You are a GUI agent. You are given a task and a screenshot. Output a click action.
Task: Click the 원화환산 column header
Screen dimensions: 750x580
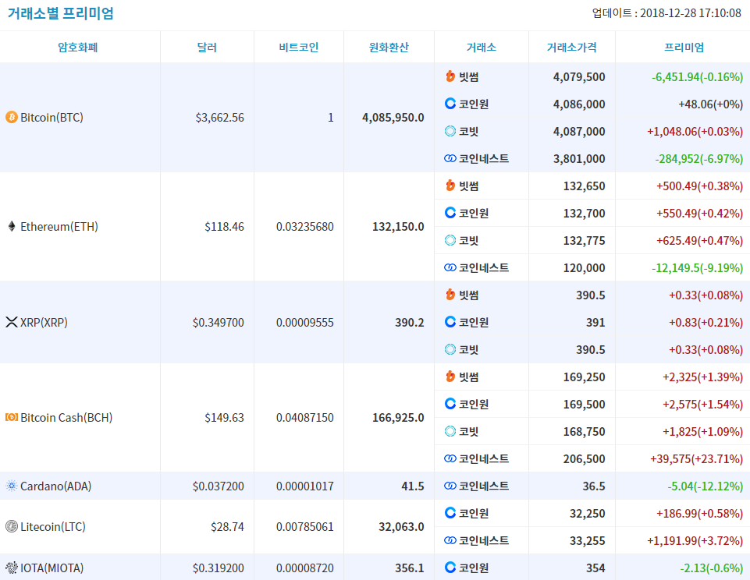[389, 48]
